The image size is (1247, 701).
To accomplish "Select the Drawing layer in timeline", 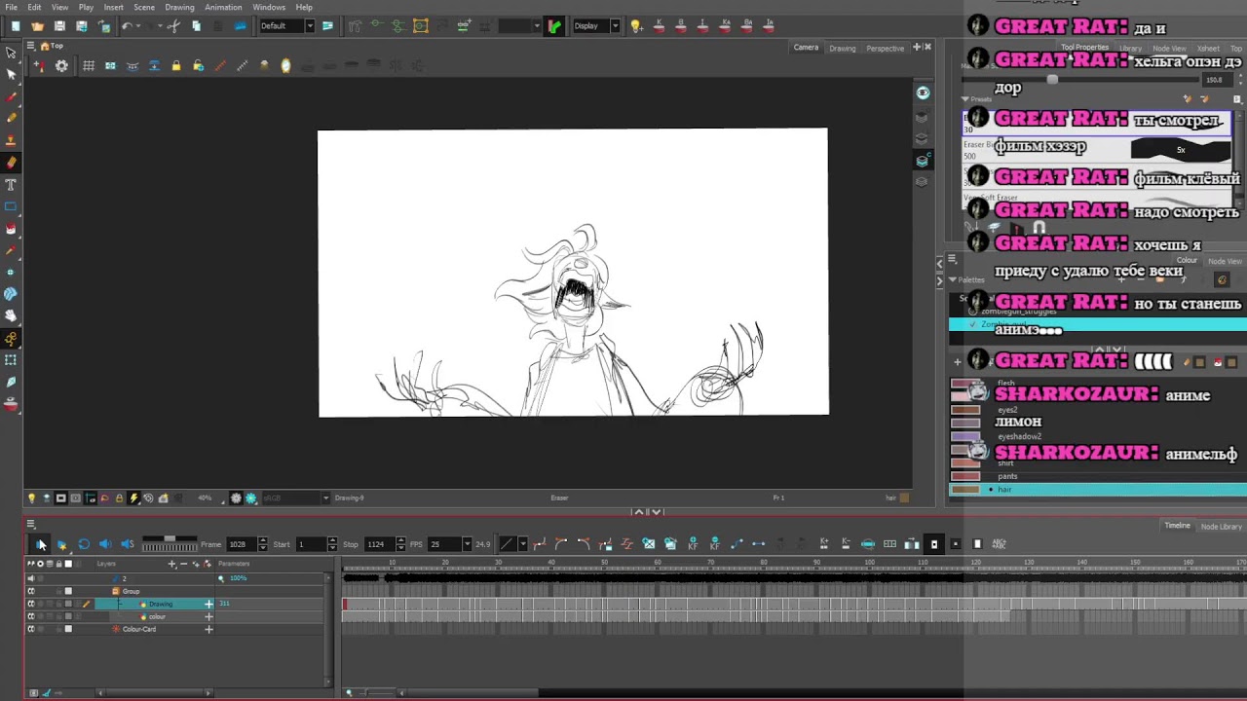I will coord(154,604).
